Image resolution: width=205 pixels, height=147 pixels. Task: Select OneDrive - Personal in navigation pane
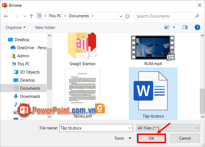[29, 48]
